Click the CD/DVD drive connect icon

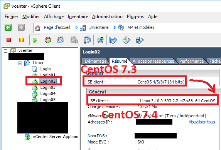(x=127, y=40)
